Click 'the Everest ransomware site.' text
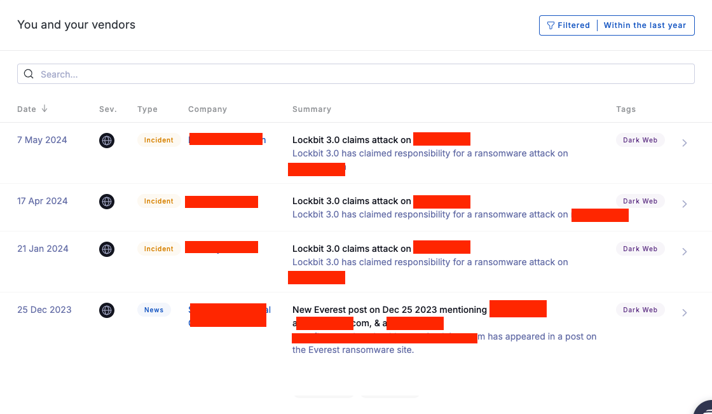This screenshot has height=414, width=712. tap(353, 350)
